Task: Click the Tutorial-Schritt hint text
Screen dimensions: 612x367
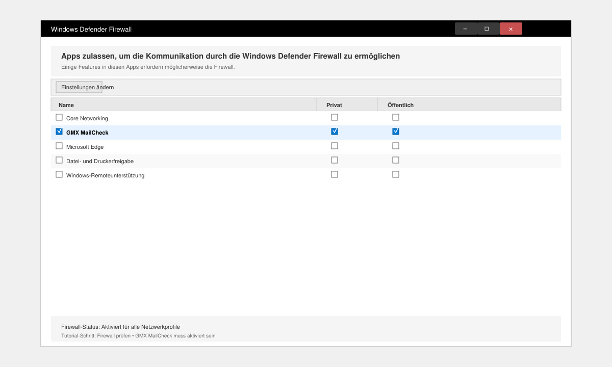Action: point(138,336)
